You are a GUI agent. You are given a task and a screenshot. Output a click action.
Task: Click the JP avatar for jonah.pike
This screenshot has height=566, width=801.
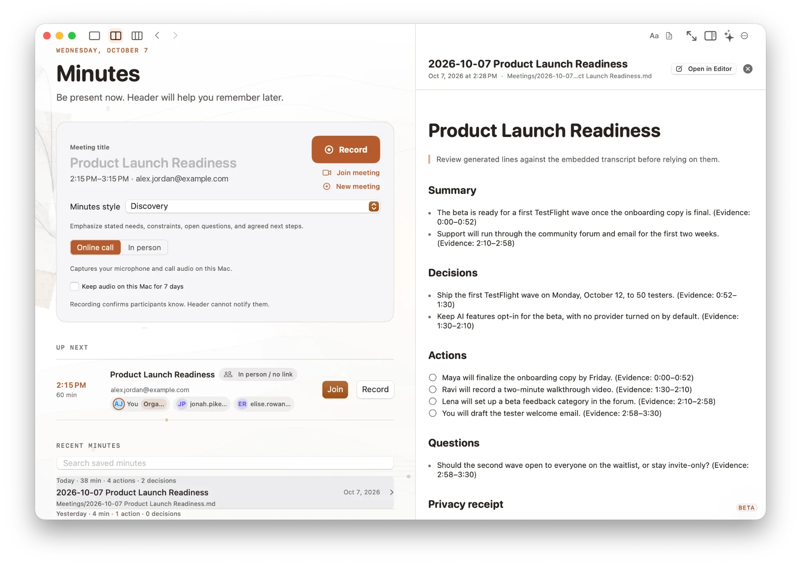182,404
